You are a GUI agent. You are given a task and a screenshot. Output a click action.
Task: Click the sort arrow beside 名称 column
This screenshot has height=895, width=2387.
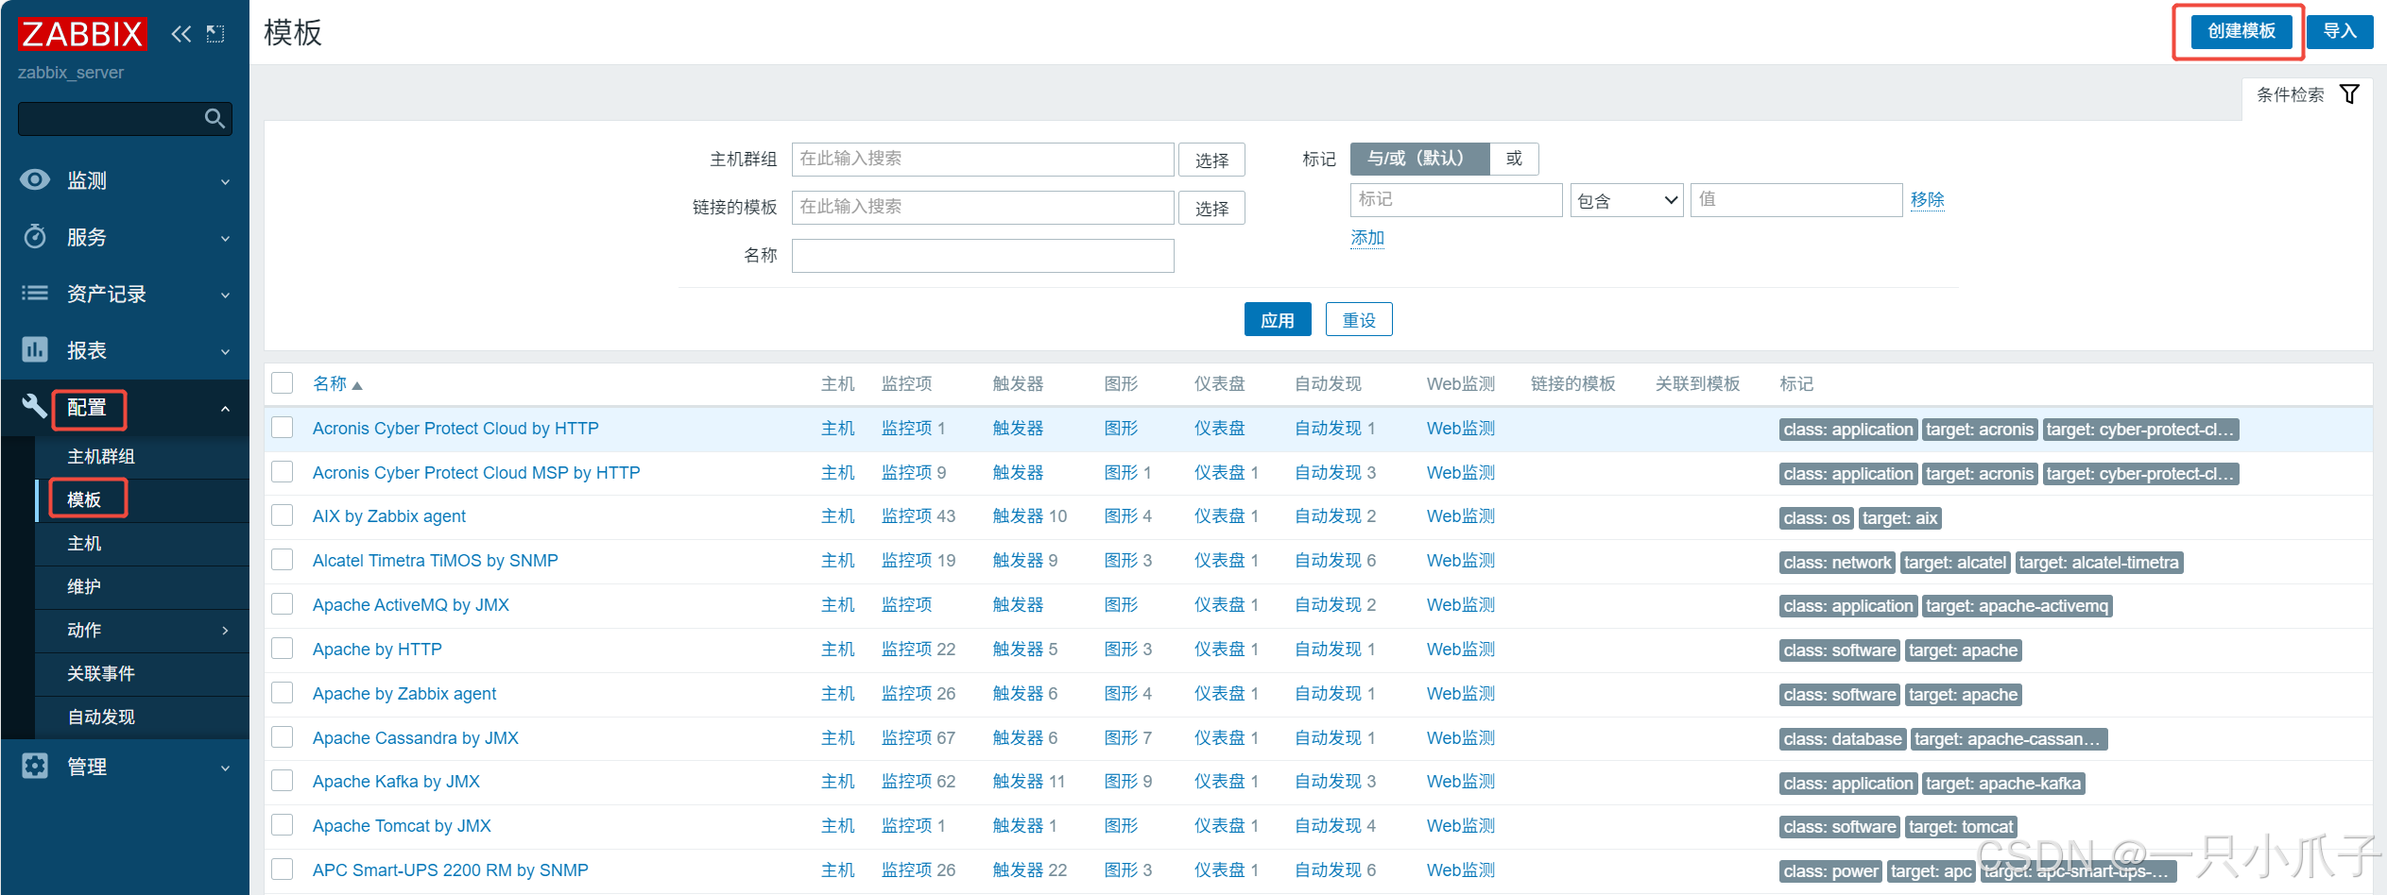[x=357, y=385]
